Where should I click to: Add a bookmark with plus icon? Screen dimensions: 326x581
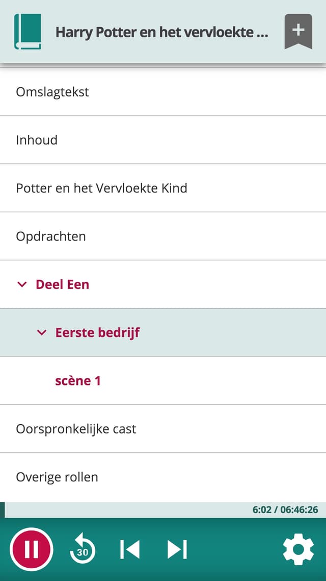click(x=298, y=32)
